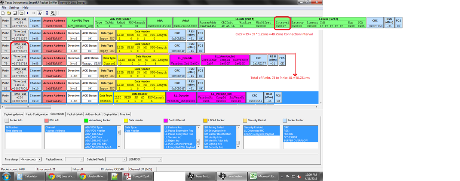Screen dimensions: 460x181
Task: Click L2CAP Packet list scrollbar down arrow
Action: click(x=238, y=147)
